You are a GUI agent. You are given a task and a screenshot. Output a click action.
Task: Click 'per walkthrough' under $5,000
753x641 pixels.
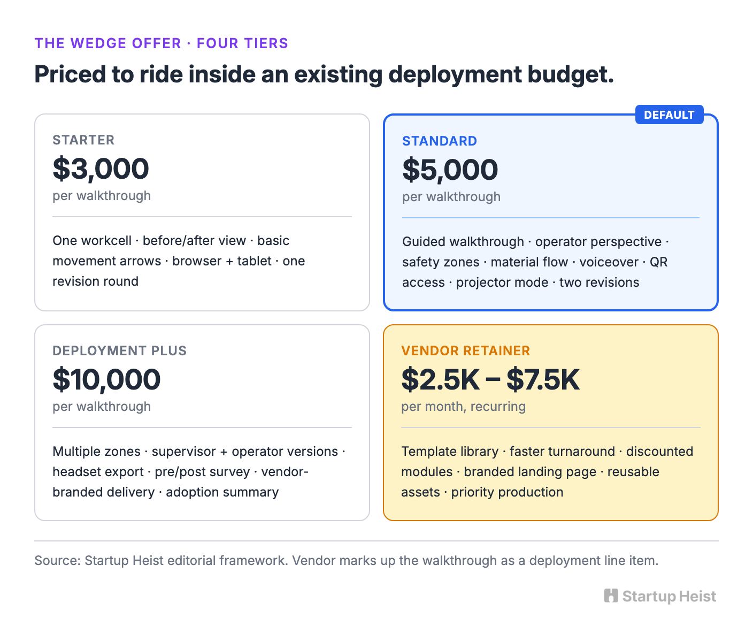451,197
